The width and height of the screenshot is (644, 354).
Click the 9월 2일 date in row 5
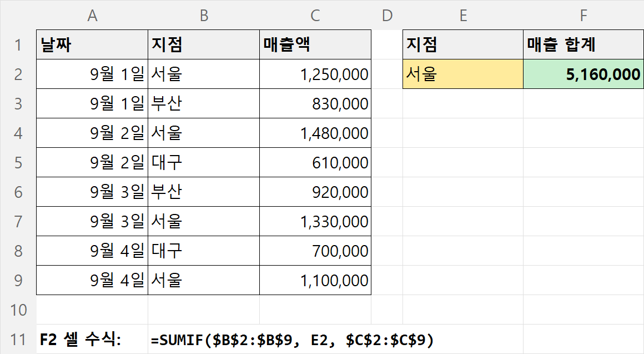[92, 162]
